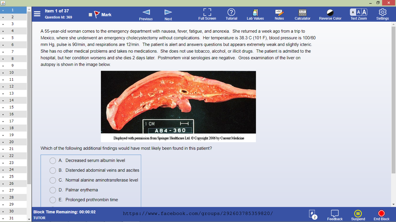396x222 pixels.
Task: Select answer choice D, Palmar erythema
Action: coord(52,190)
